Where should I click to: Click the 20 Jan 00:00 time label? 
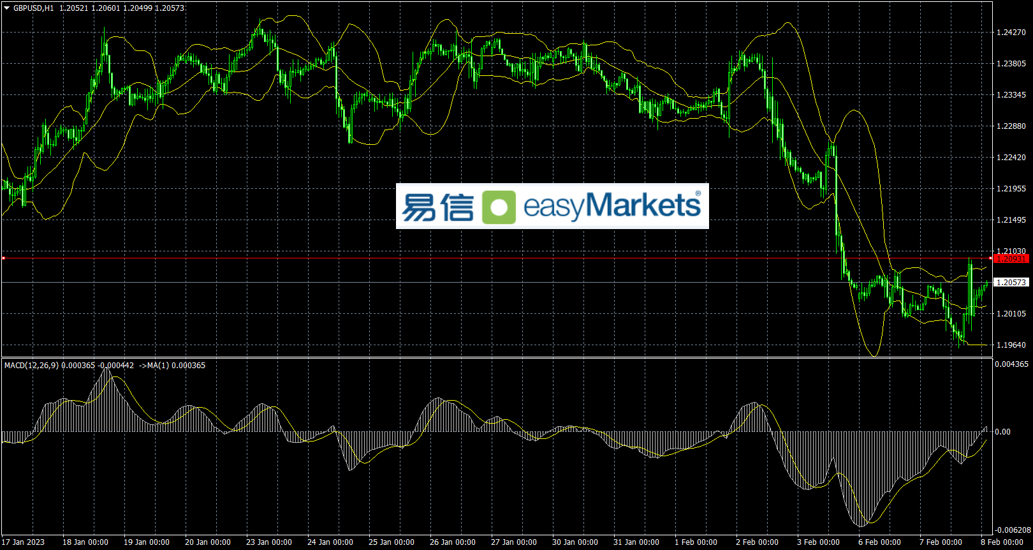coord(208,542)
